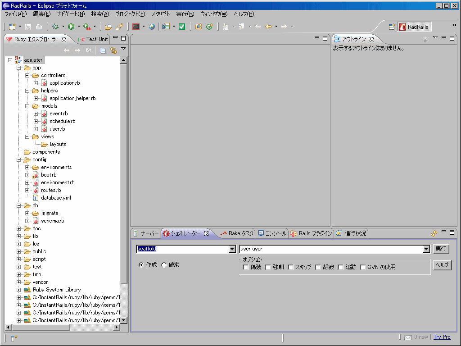This screenshot has width=461, height=346.
Task: Click the Try Pro link
Action: pyautogui.click(x=442, y=337)
